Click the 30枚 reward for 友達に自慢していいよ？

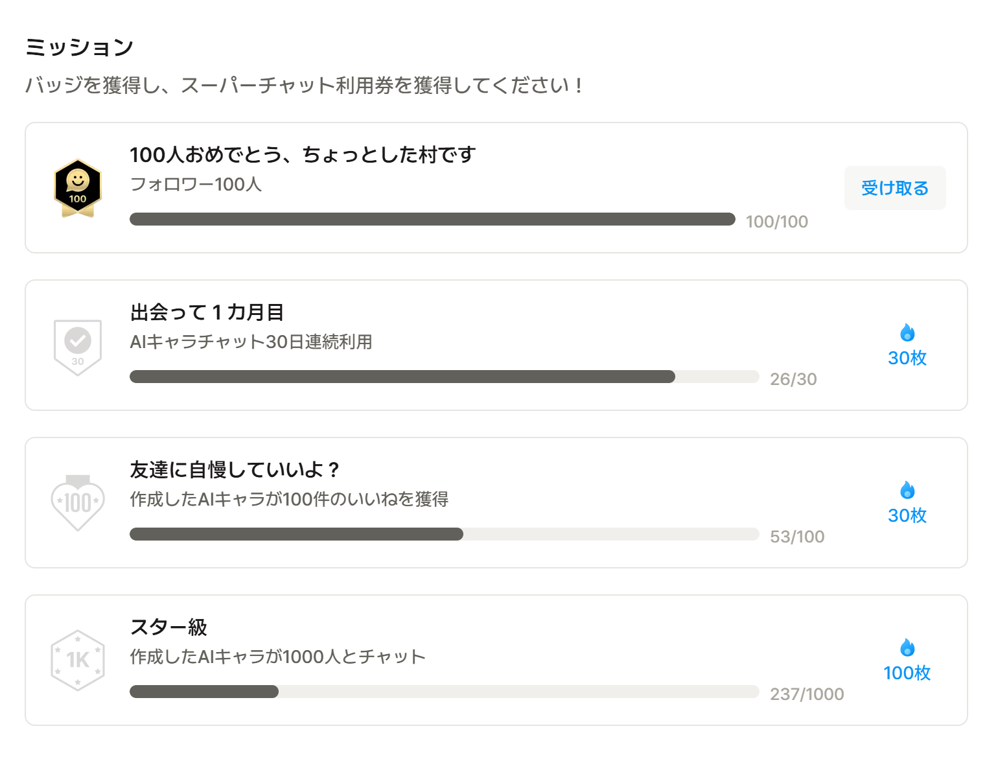tap(907, 515)
